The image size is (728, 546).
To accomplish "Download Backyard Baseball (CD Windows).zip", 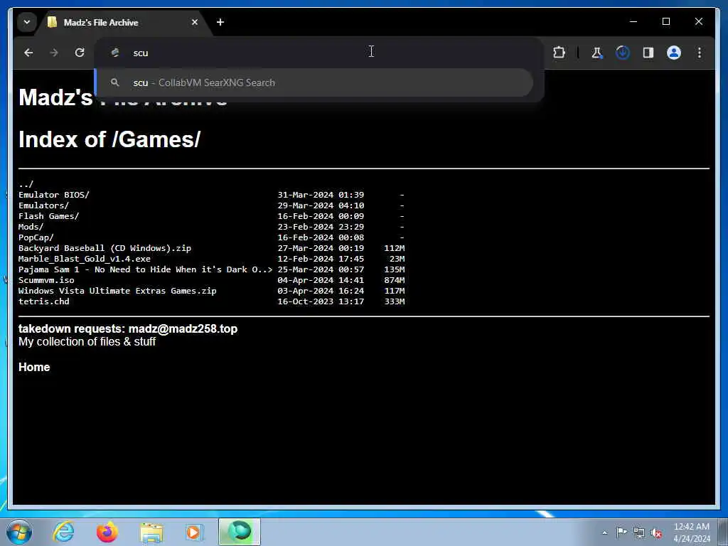I will pyautogui.click(x=105, y=248).
